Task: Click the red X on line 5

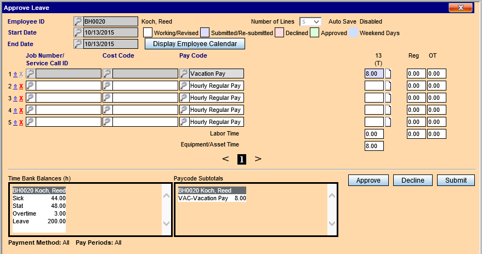Action: tap(21, 122)
